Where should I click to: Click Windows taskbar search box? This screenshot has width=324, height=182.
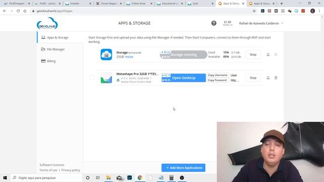click(x=47, y=177)
